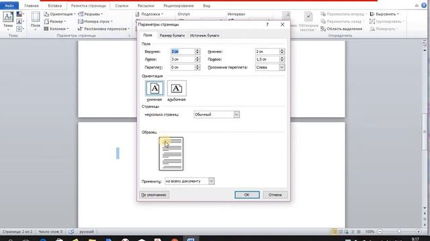
Task: Open the Темы themes gallery
Action: pyautogui.click(x=8, y=21)
